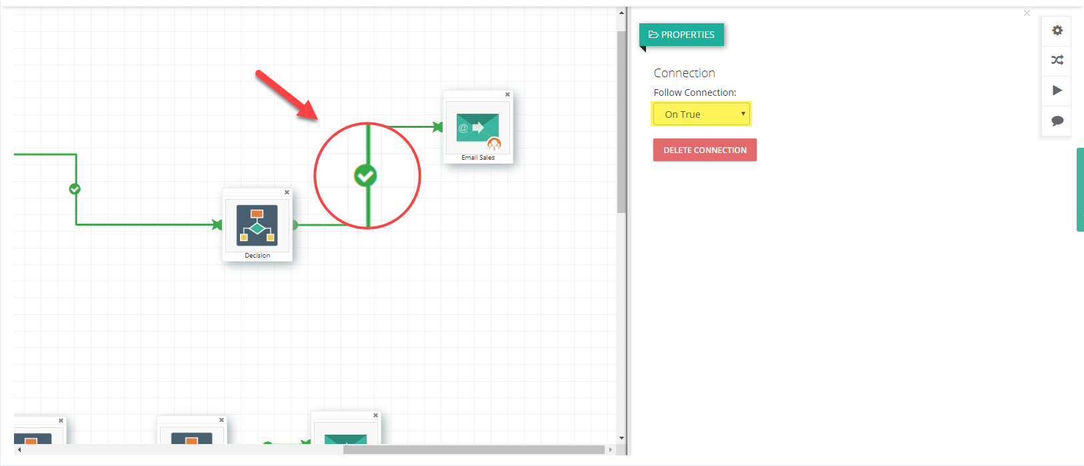Click the checkmark on the Decision to Email Sales connection
Viewport: 1084px width, 466px height.
(x=365, y=176)
